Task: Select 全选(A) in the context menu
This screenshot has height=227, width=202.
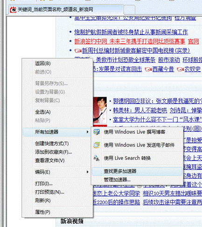Action: [43, 112]
